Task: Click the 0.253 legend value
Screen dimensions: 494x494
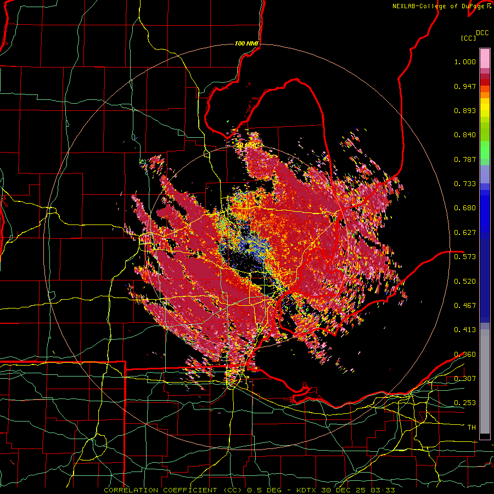Action: (465, 403)
